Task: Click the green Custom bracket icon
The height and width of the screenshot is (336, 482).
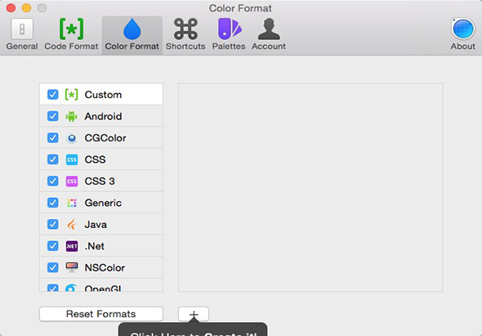Action: click(72, 95)
